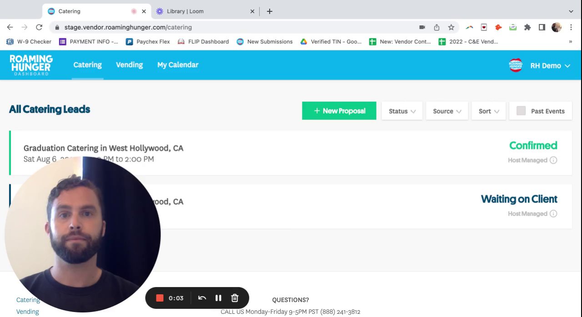Reload the page with refresh icon
Screen dimensions: 582x317
click(39, 27)
